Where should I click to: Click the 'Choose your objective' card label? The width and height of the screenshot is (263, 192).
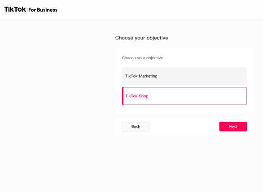point(142,58)
